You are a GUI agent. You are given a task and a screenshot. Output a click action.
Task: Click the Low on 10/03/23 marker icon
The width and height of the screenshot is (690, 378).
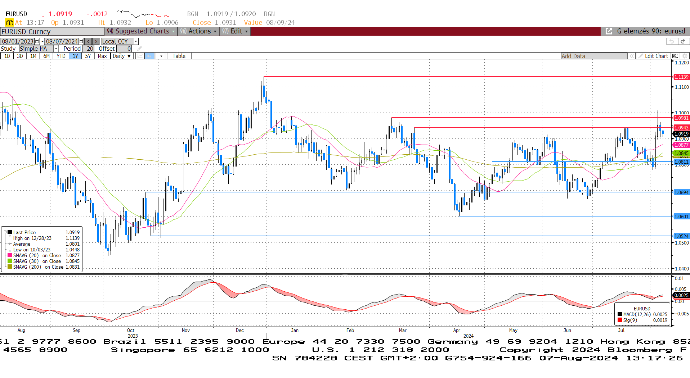click(10, 250)
